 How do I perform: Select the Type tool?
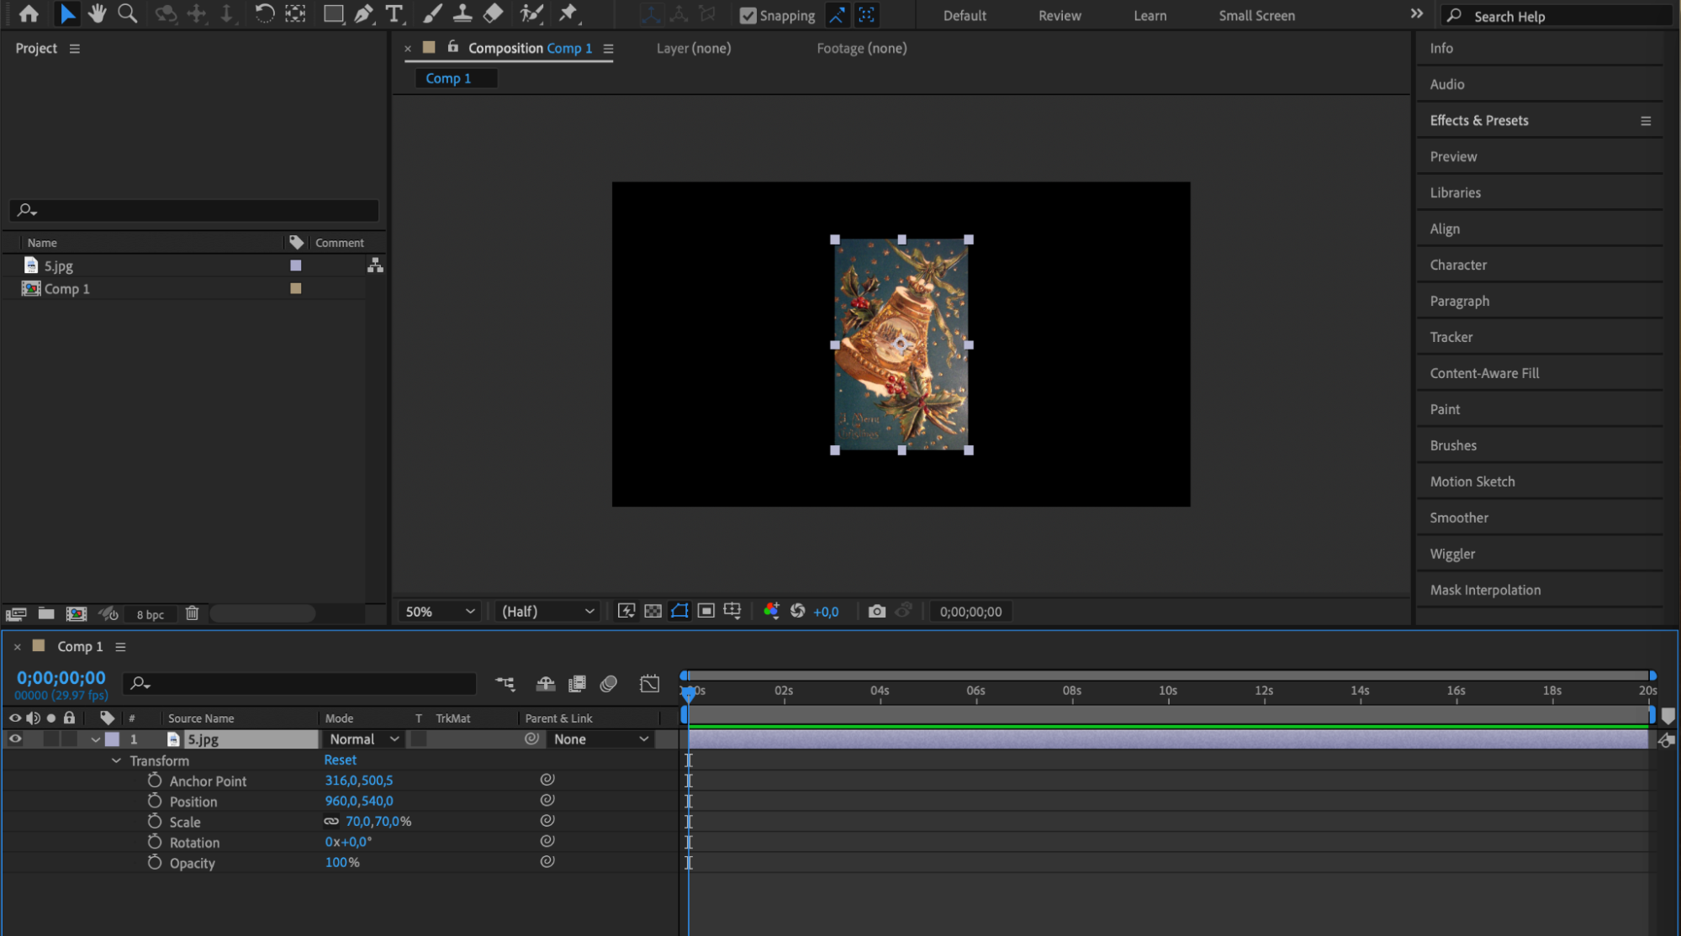coord(394,13)
